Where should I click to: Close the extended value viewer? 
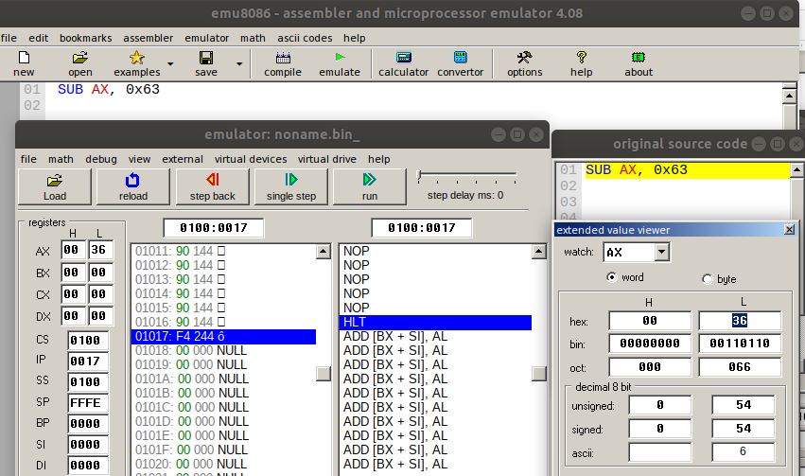click(790, 230)
